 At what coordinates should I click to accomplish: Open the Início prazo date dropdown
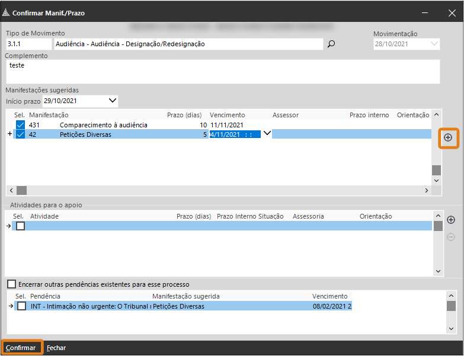click(113, 101)
